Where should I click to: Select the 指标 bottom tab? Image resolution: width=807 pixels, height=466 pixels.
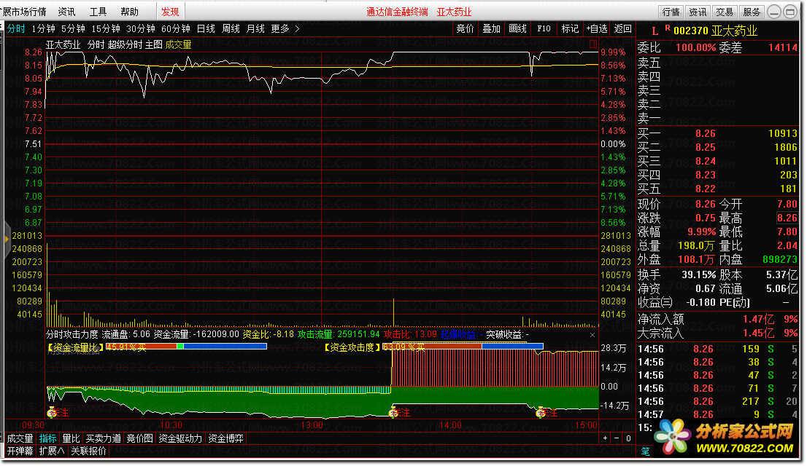pos(48,439)
